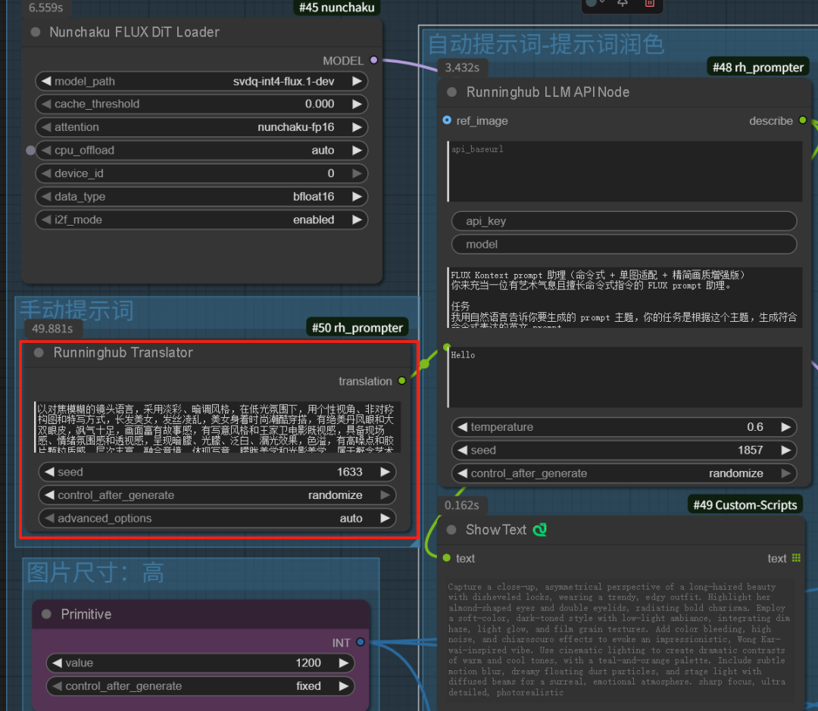The height and width of the screenshot is (711, 818).
Task: Click the Show Text grid output connector
Action: click(x=796, y=558)
